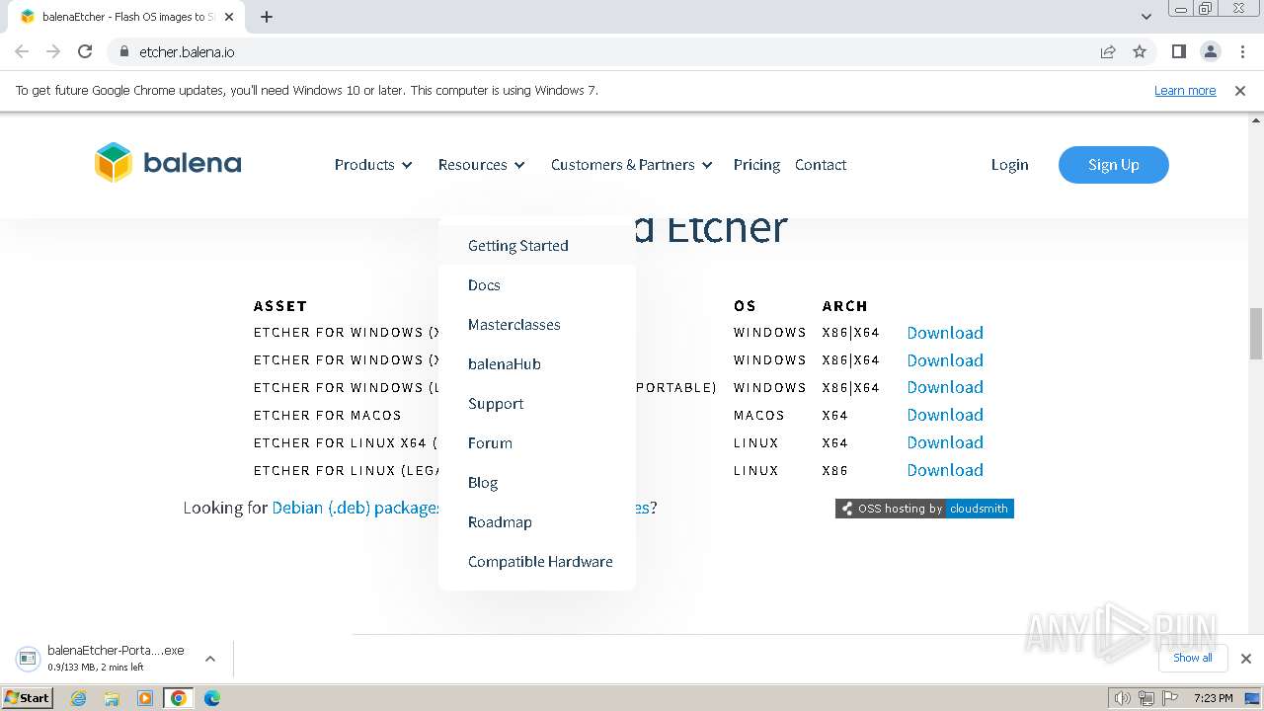Click the Login link
The image size is (1264, 711).
1009,165
